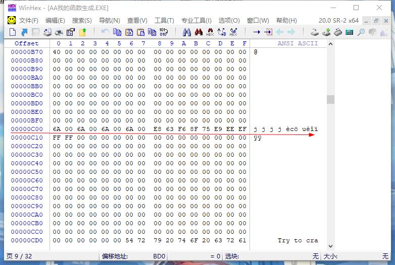
Task: Click the magnifier Analyze icon
Action: click(361, 32)
